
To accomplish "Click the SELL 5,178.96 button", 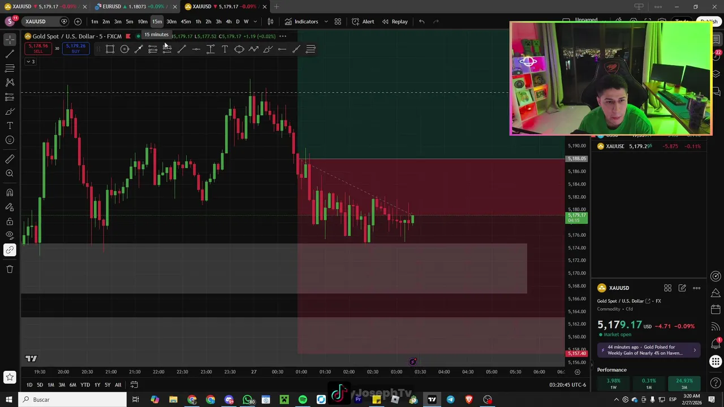I will pos(38,49).
